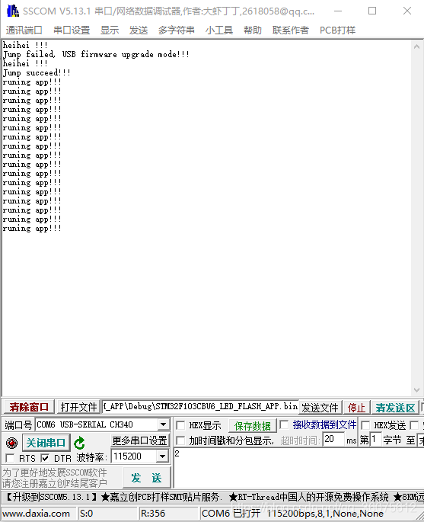Click the receive window scroll up arrow

(416, 47)
